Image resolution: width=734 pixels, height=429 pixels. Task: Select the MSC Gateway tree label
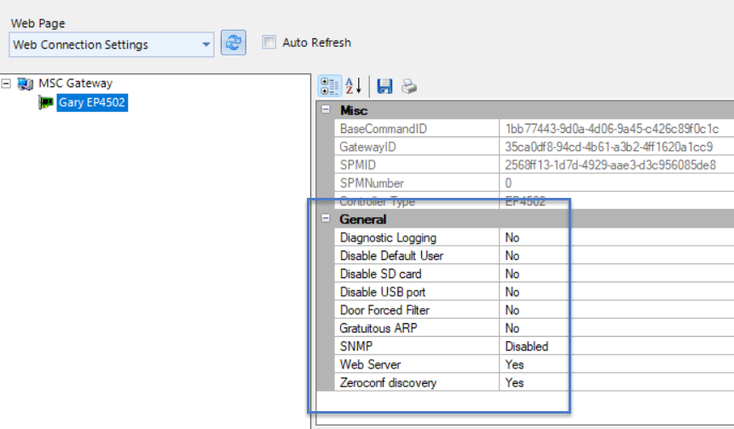click(75, 84)
